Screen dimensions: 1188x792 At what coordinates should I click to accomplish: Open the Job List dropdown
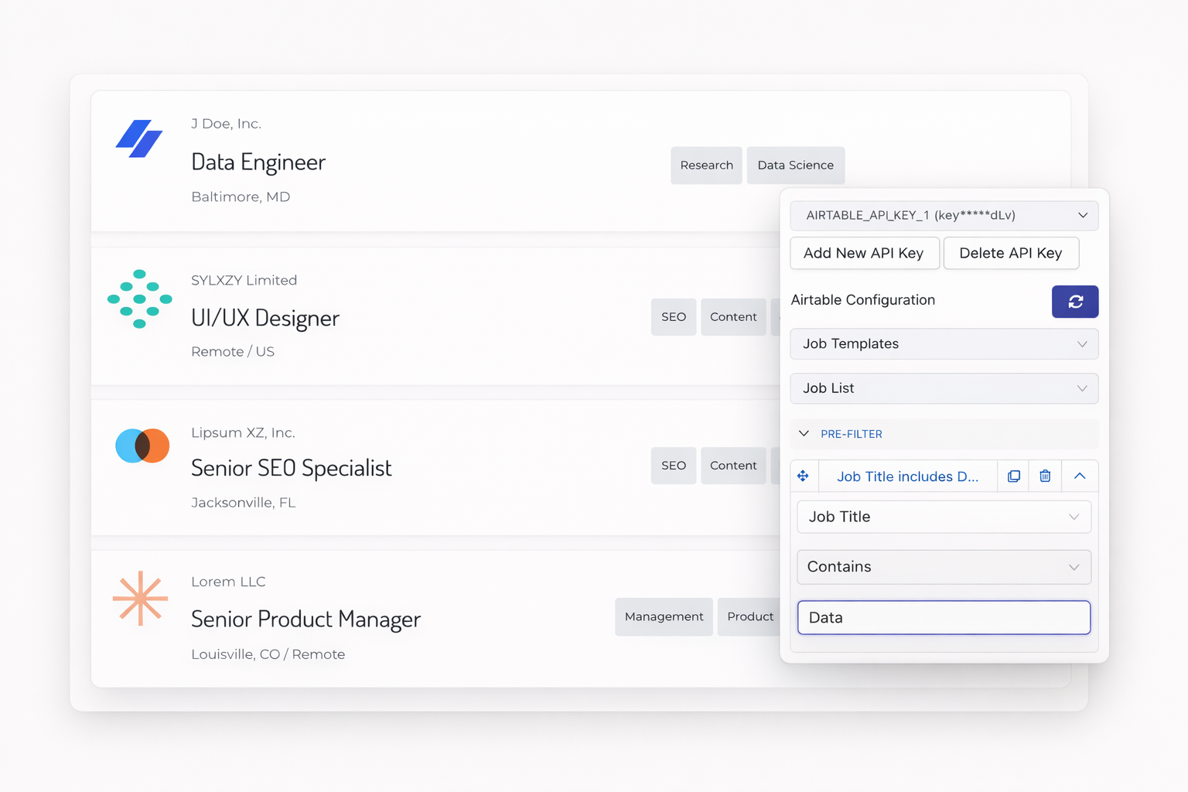point(944,388)
